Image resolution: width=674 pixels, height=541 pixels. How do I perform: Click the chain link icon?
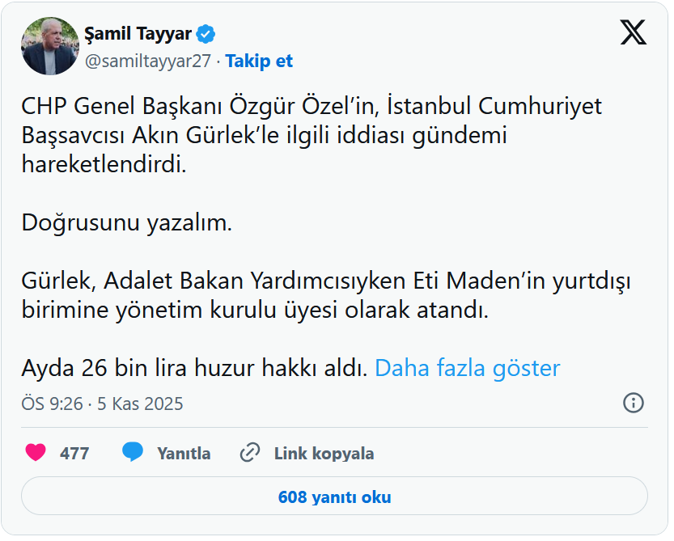click(x=250, y=453)
